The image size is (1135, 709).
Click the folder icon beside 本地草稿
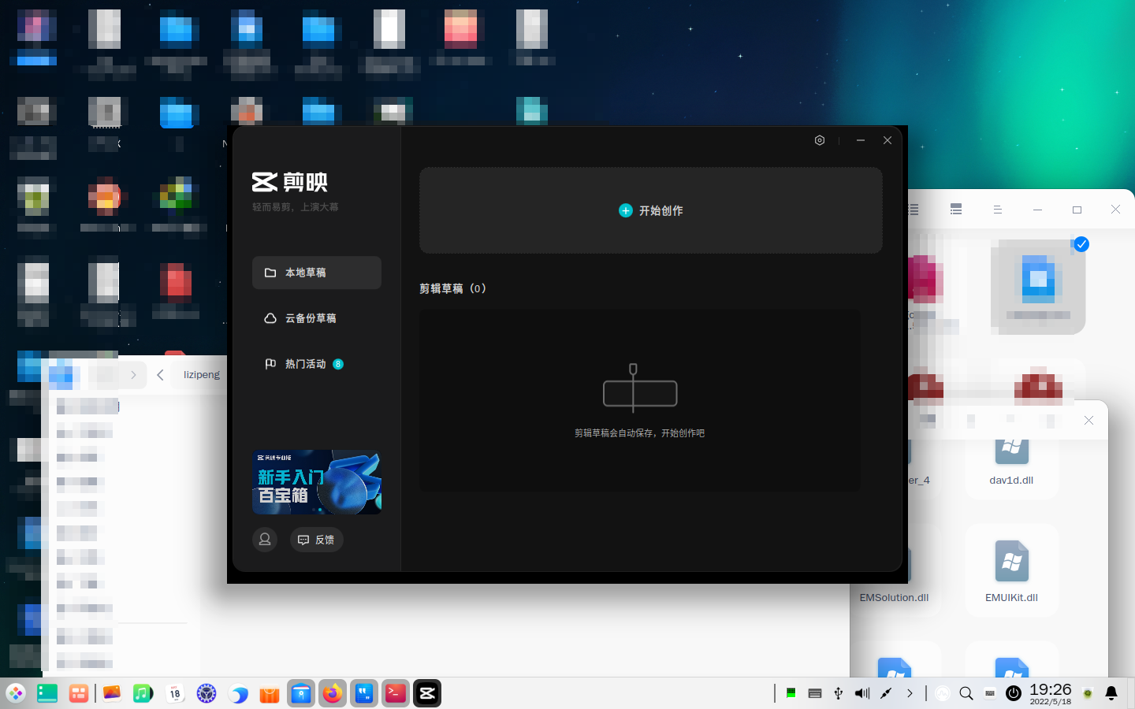tap(270, 273)
